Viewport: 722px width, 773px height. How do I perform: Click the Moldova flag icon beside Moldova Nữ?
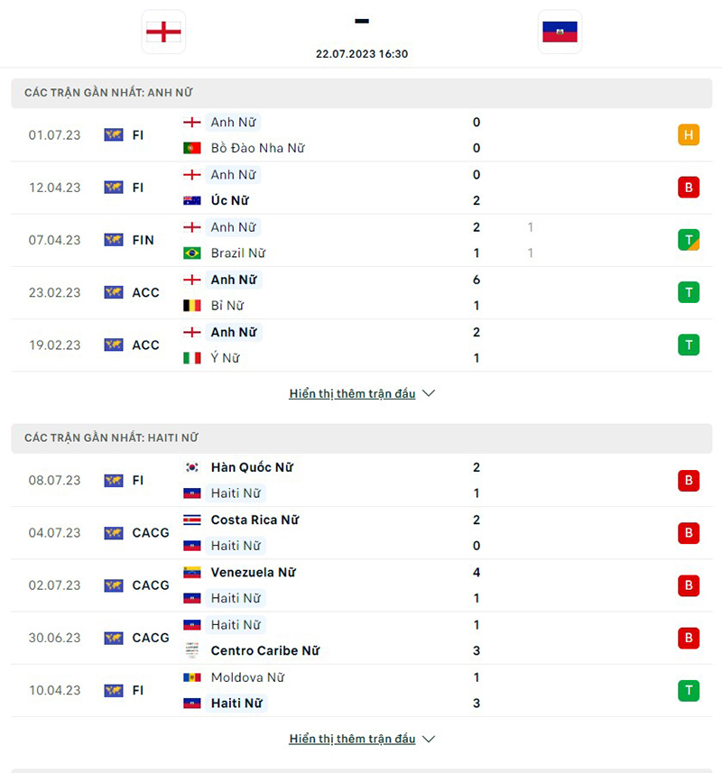coord(191,677)
